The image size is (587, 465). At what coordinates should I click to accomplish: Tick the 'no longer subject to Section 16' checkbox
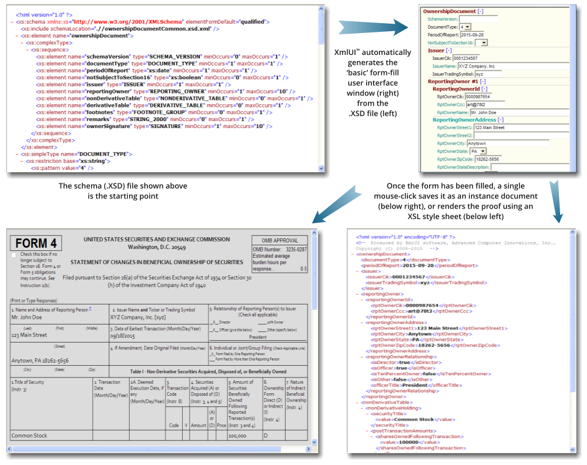(14, 255)
